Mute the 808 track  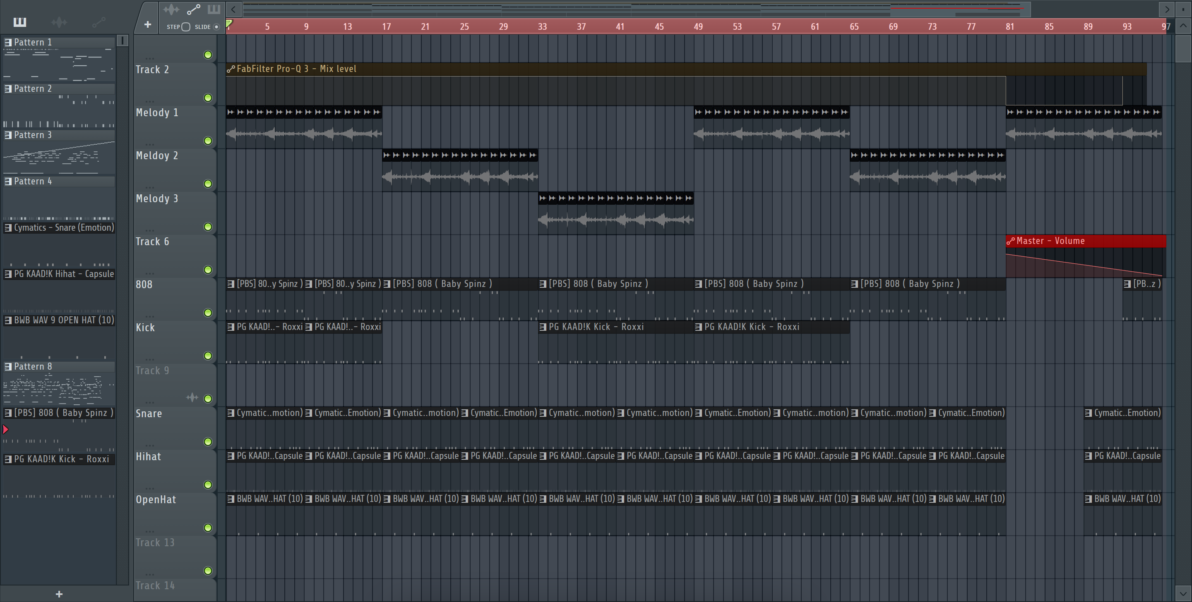(208, 313)
